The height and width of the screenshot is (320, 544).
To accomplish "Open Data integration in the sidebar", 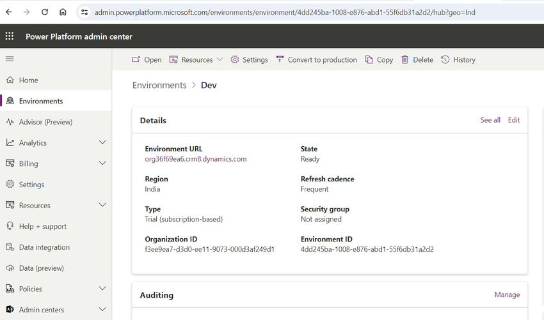I will (44, 247).
